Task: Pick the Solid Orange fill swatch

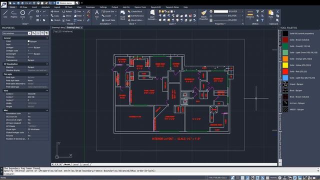Action: click(x=285, y=59)
